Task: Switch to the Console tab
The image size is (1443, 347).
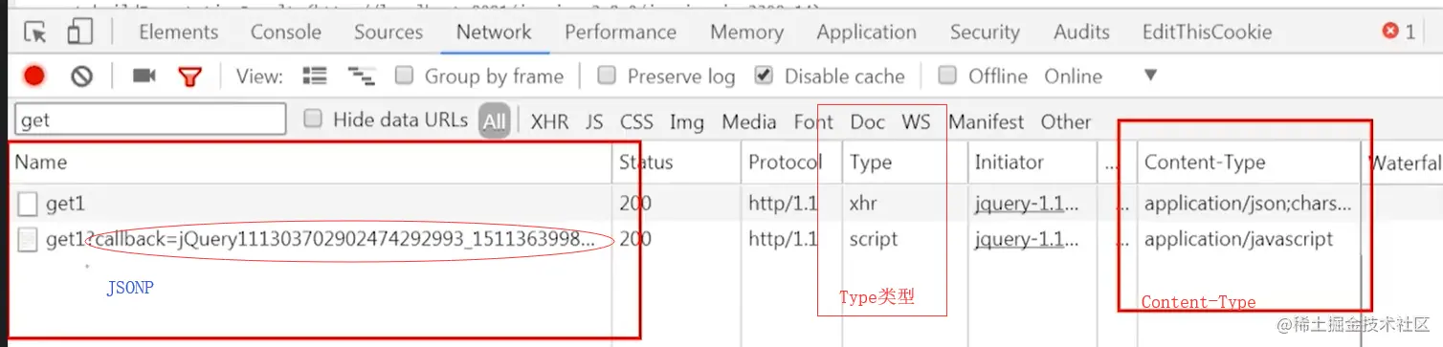Action: [x=285, y=32]
